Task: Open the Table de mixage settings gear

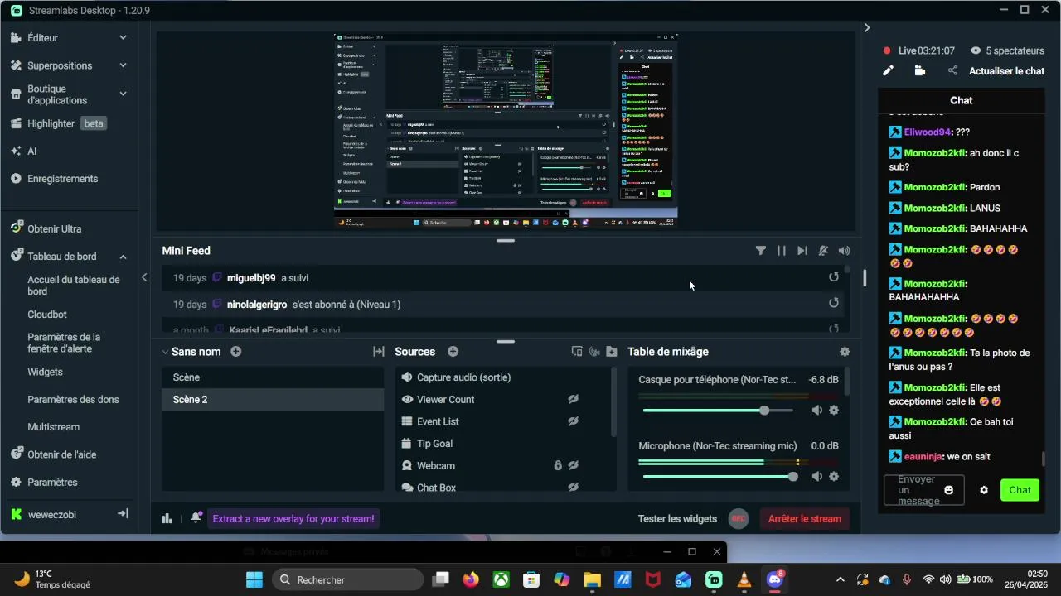Action: [845, 352]
